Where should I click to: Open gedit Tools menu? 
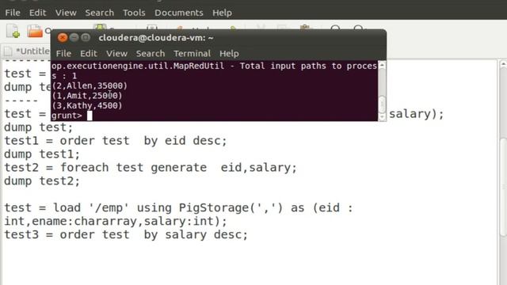pyautogui.click(x=134, y=13)
